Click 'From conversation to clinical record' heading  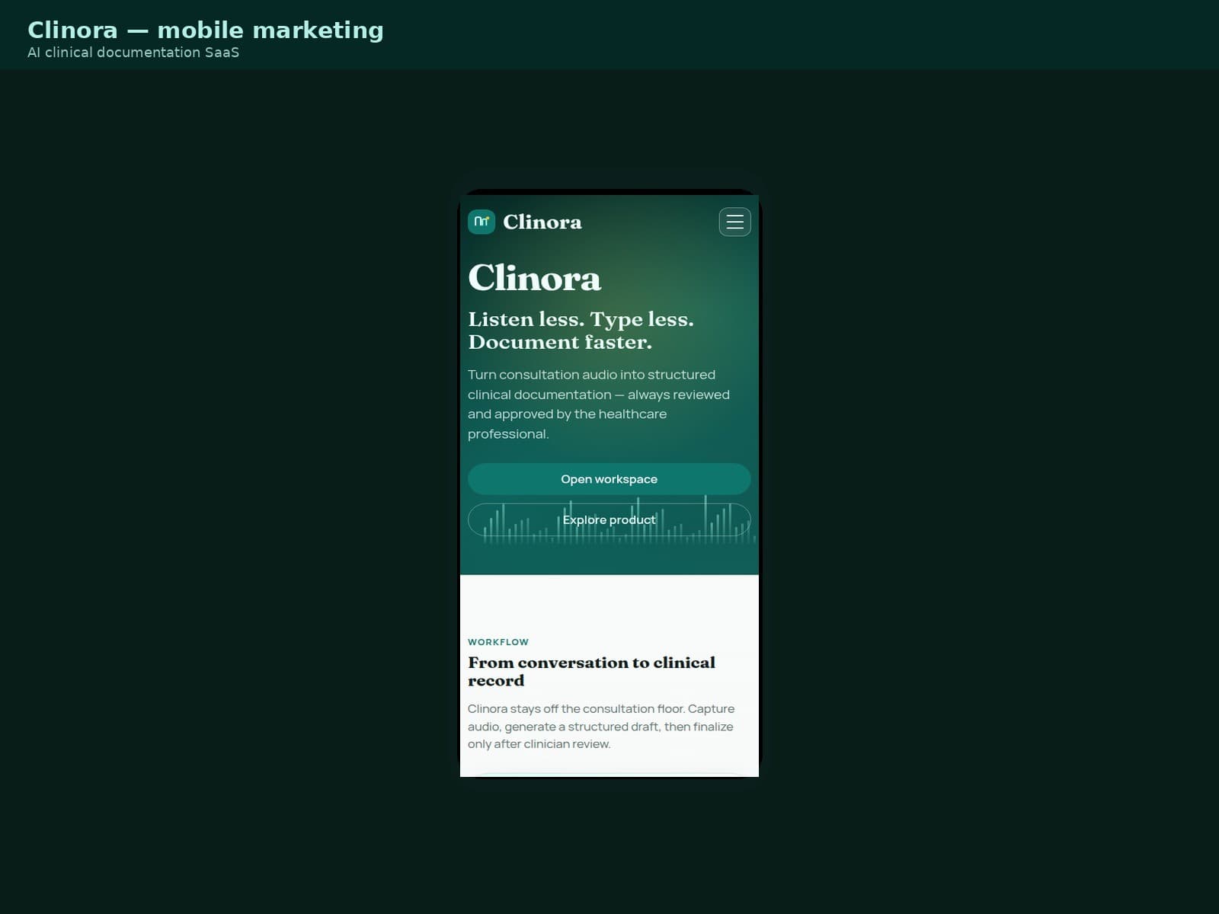click(x=591, y=671)
